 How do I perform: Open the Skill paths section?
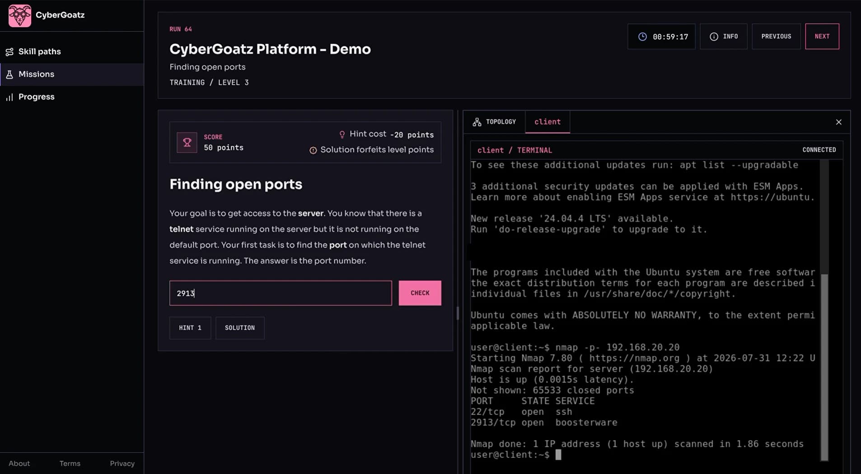[x=72, y=51]
